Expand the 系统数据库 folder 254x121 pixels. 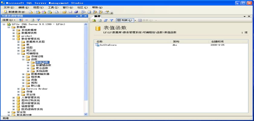point(14,30)
